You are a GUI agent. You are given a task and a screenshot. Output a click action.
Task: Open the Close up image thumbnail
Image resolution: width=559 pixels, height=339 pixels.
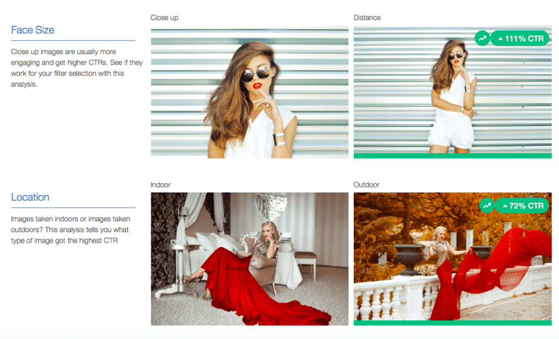[x=249, y=92]
